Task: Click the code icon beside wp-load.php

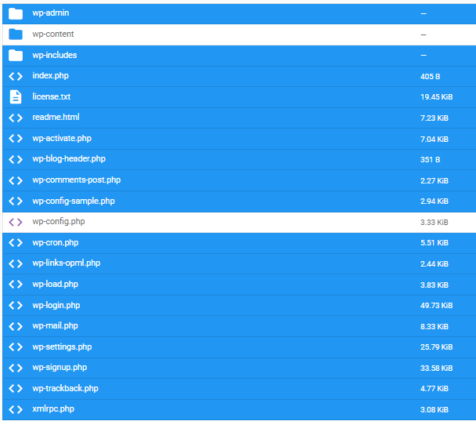Action: [x=16, y=285]
